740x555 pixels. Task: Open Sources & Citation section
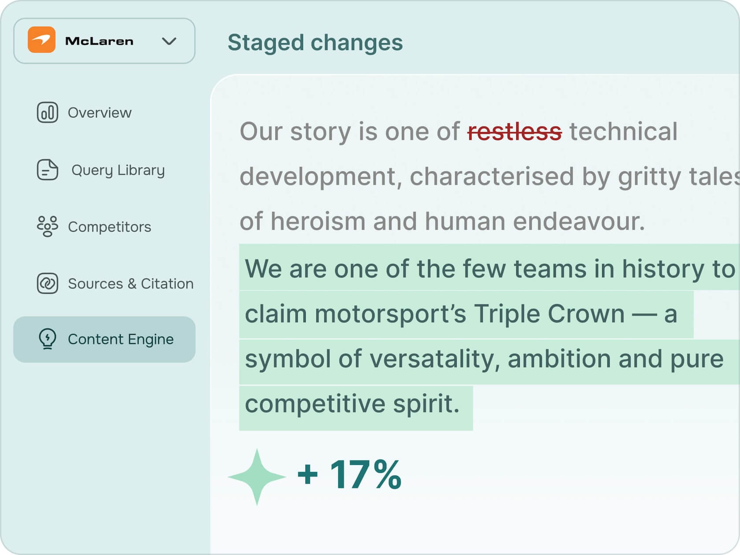(130, 284)
